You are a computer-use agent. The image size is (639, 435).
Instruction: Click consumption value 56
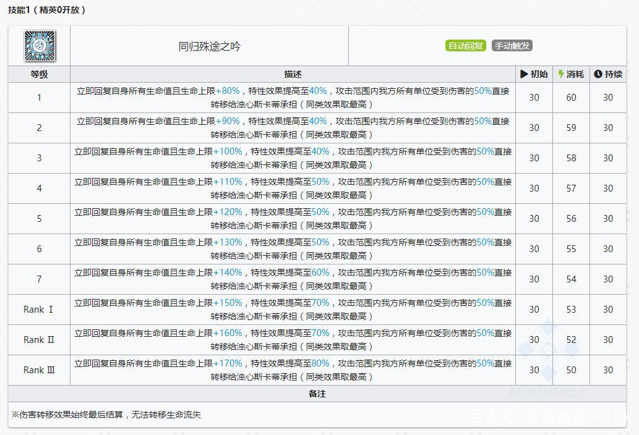point(571,219)
